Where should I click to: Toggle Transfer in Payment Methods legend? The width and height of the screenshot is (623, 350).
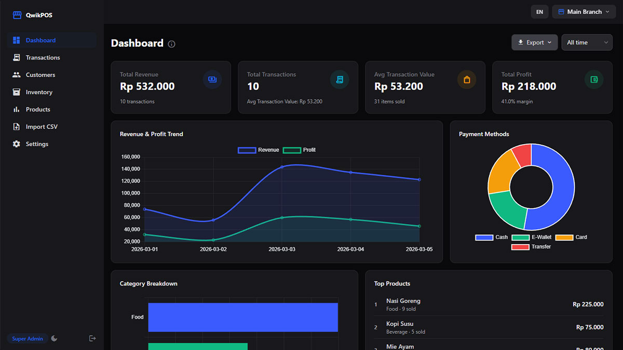click(531, 247)
